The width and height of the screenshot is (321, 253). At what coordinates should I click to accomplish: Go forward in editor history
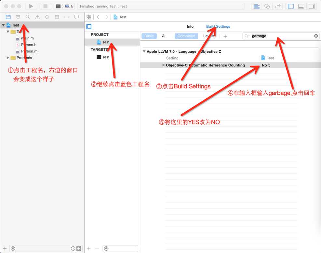tap(107, 17)
